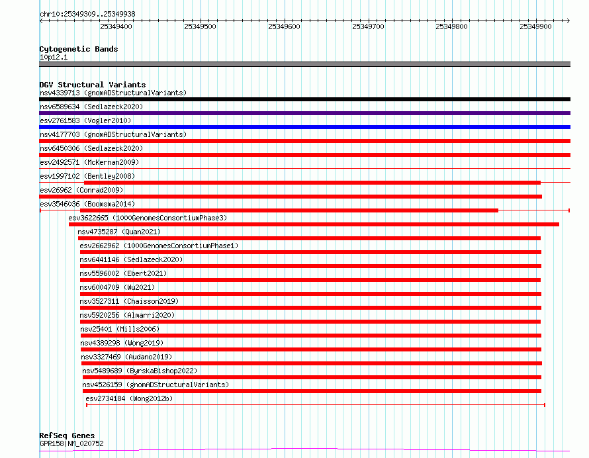Open nsv3327469 Audano2019 variant label
Screen dimensions: 589x458
[126, 357]
